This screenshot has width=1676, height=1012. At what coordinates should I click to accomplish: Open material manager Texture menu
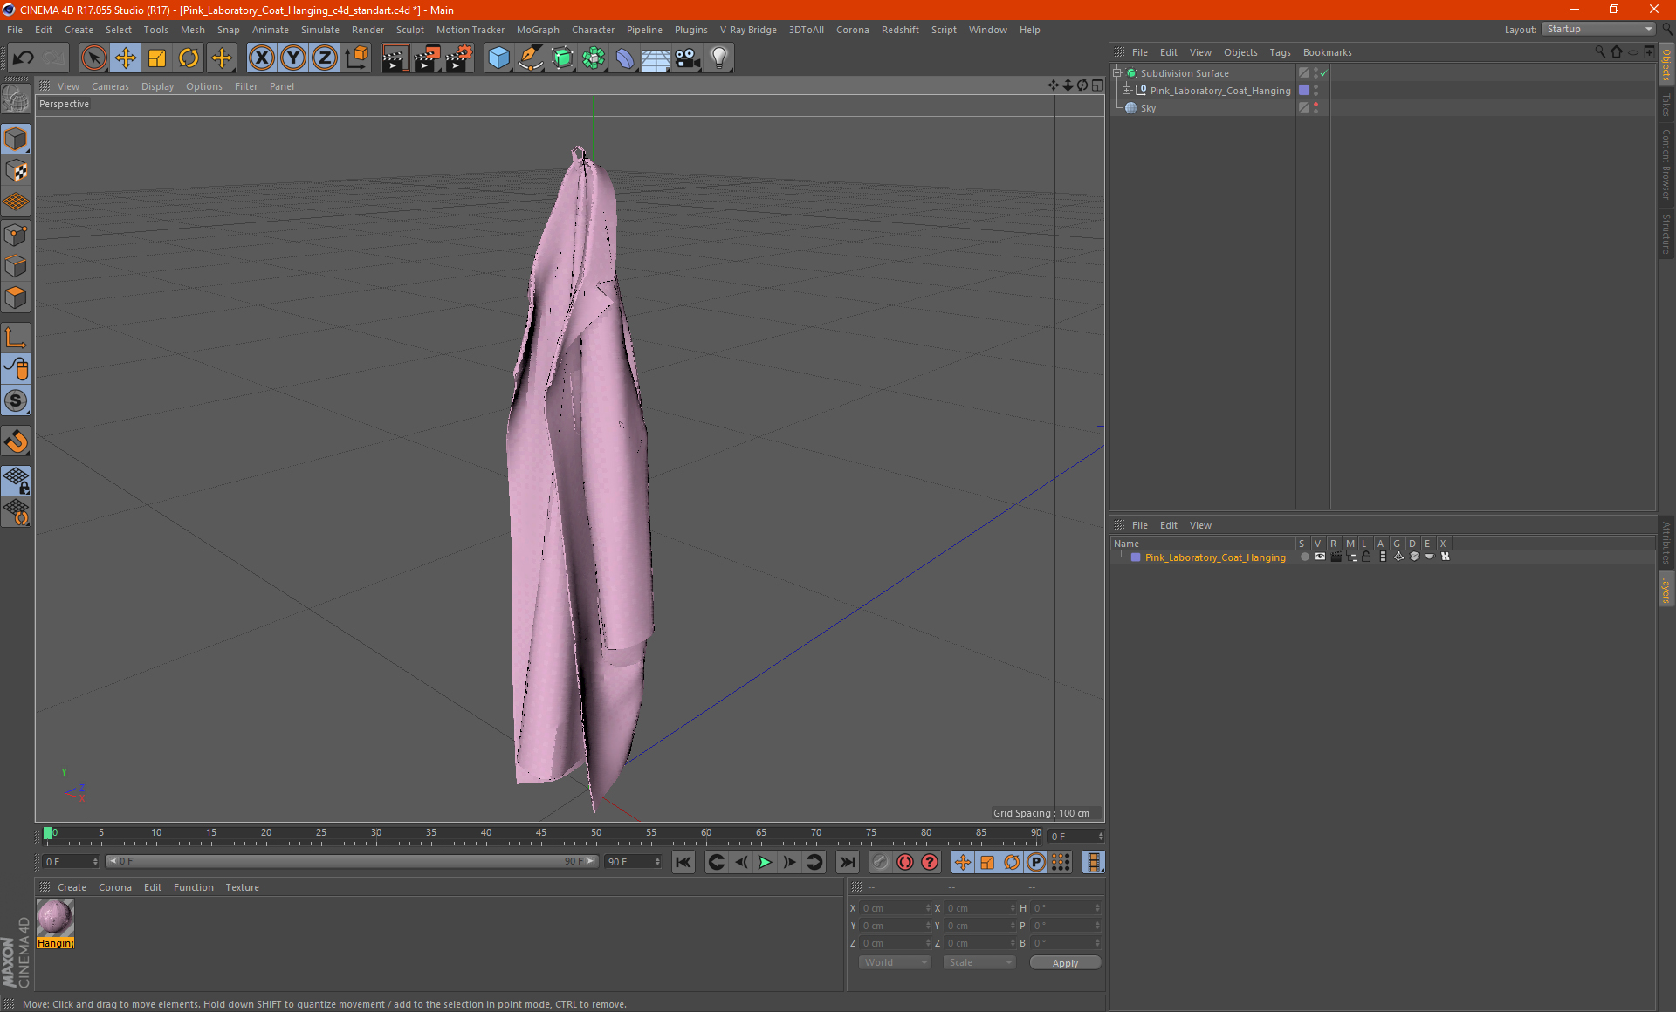[x=242, y=887]
